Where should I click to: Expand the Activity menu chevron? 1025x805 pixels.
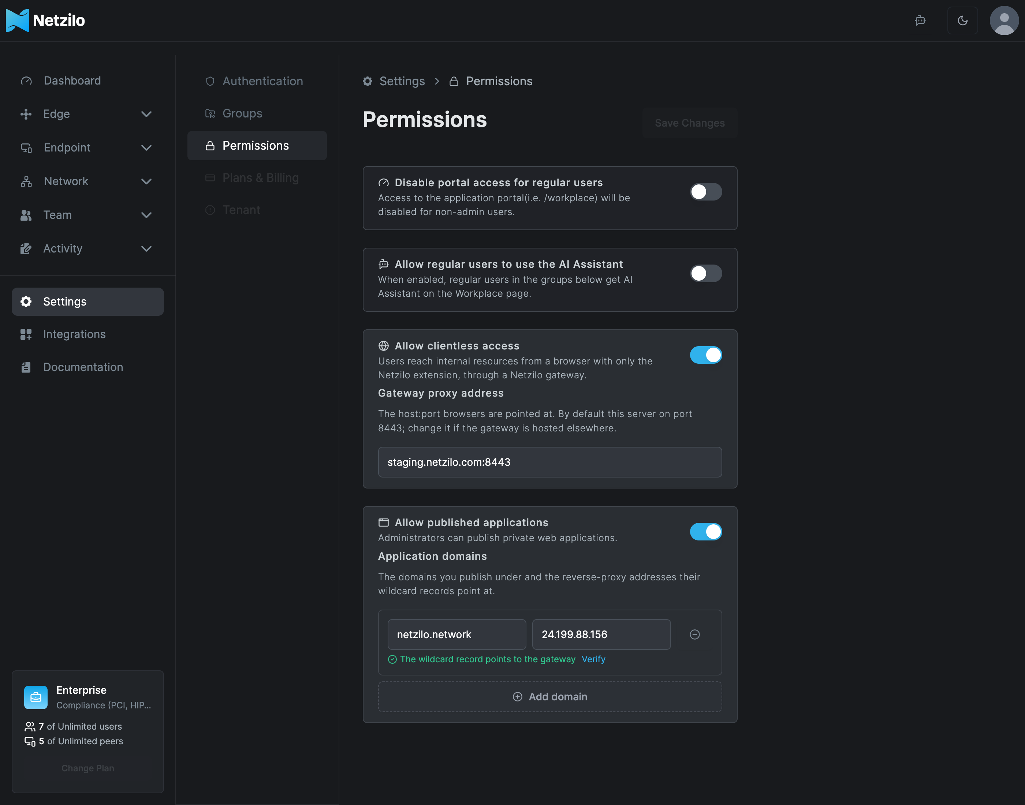tap(147, 248)
